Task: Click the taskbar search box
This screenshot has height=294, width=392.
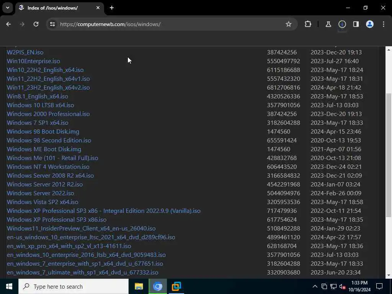Action: click(73, 286)
